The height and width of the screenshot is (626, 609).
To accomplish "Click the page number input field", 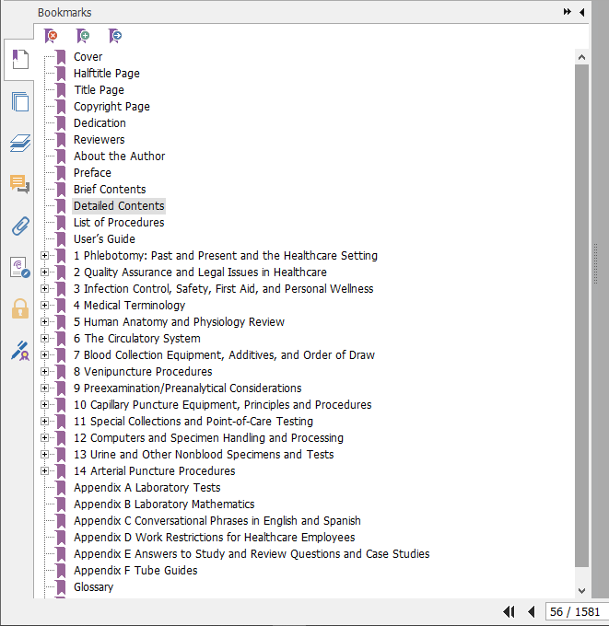I will tap(575, 612).
